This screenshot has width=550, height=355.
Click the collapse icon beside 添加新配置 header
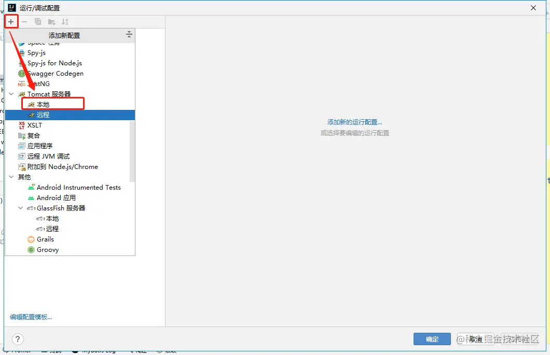tap(129, 34)
